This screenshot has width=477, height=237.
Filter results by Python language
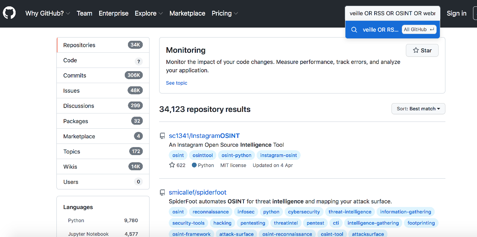pyautogui.click(x=76, y=220)
